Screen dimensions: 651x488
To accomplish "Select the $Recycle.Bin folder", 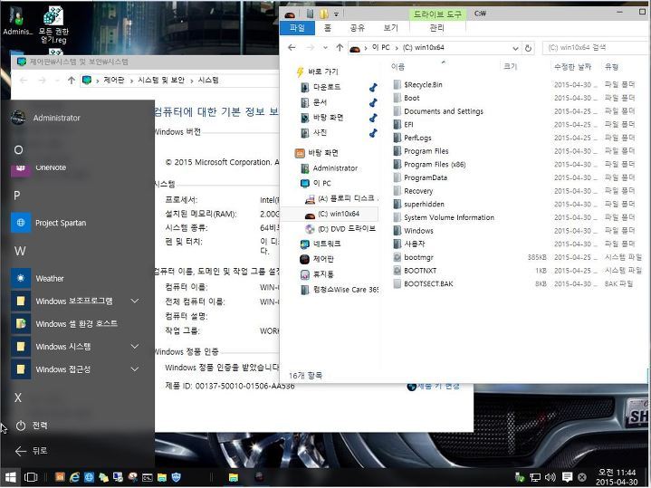I will 423,85.
